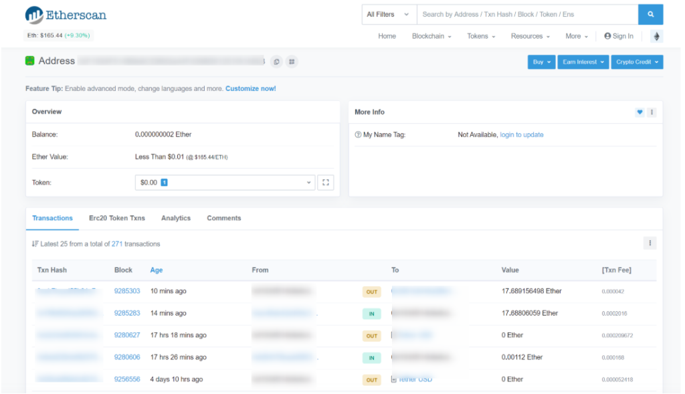Open the Tether USD recipient link
The height and width of the screenshot is (394, 685).
pyautogui.click(x=415, y=379)
